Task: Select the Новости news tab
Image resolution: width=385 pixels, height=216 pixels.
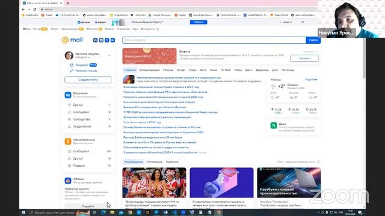Action: click(x=130, y=70)
